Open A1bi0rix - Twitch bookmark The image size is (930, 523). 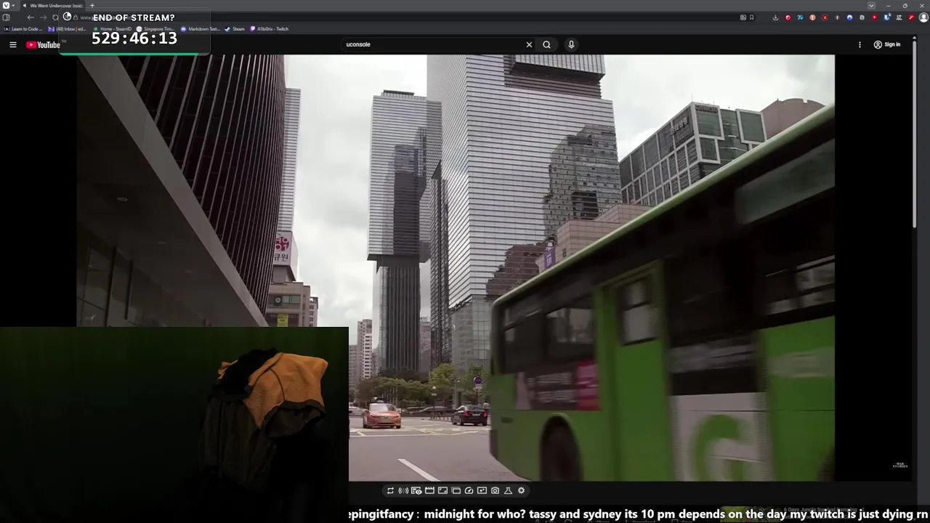click(x=270, y=29)
